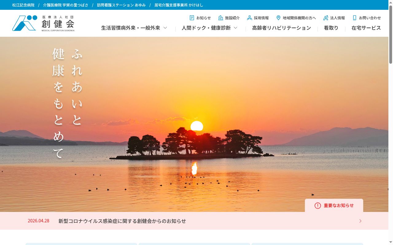Screen dimensions: 393x245
Task: Click the exclamation icon in 重要なお知らせ
Action: click(x=318, y=205)
